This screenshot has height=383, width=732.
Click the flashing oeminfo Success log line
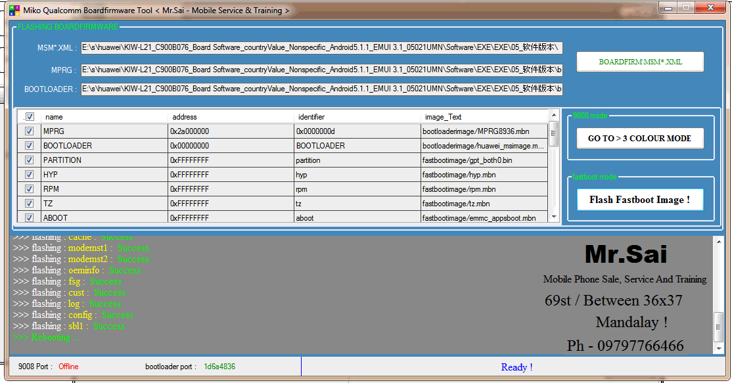(77, 270)
